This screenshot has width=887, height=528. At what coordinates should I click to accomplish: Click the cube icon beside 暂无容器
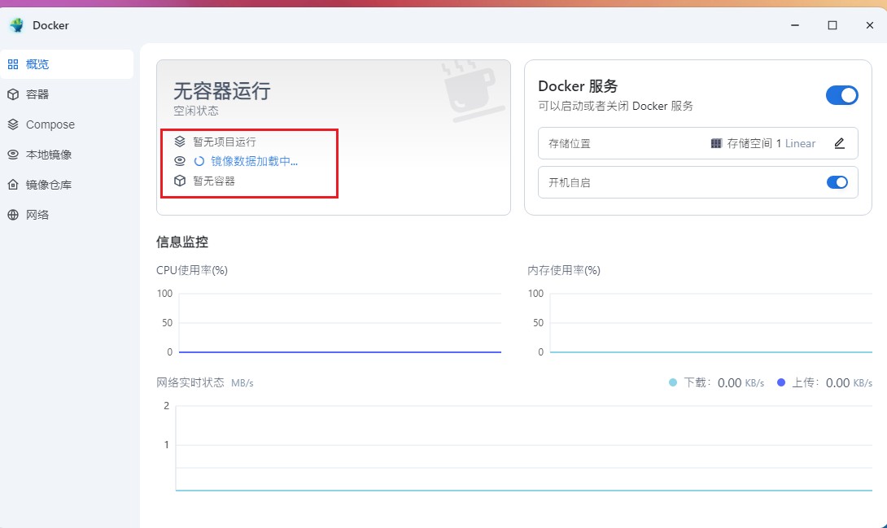point(180,181)
